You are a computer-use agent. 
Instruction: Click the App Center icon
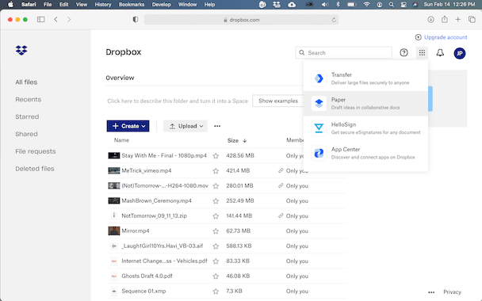(x=319, y=153)
